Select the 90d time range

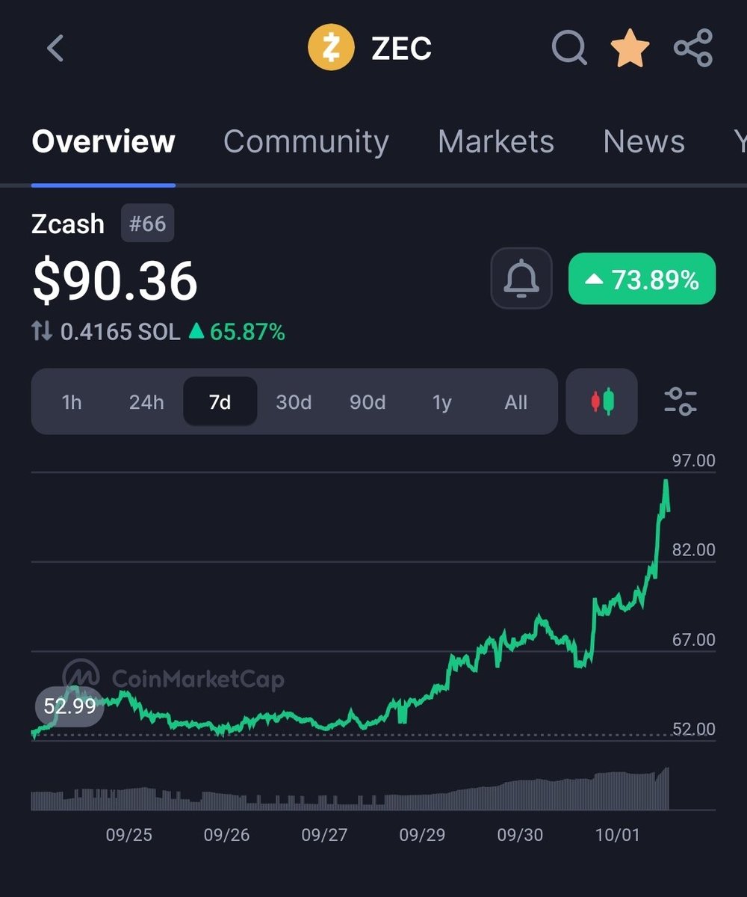point(368,402)
